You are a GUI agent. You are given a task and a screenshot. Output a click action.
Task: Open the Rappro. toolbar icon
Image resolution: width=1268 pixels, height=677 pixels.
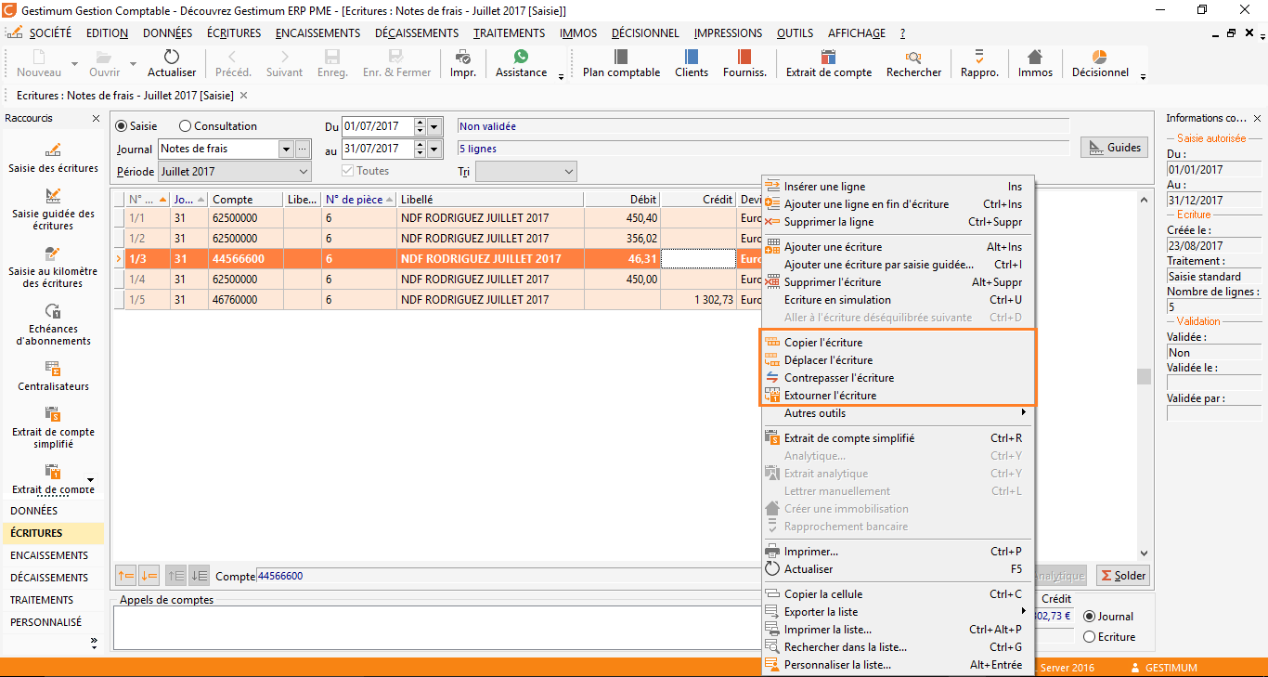(x=979, y=63)
